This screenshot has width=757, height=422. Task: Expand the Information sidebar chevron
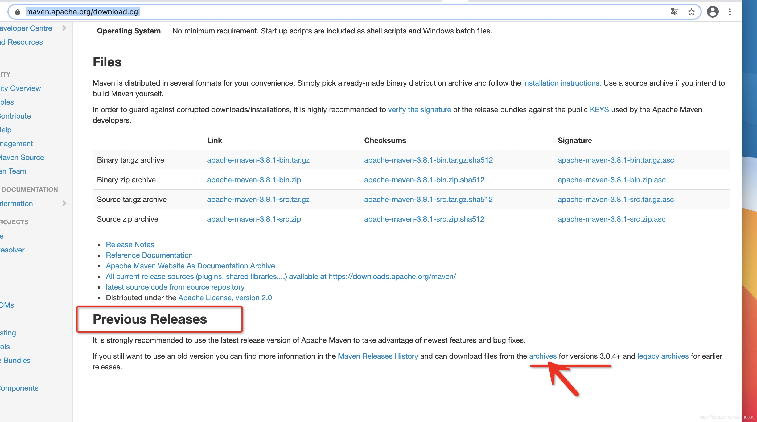(x=64, y=203)
